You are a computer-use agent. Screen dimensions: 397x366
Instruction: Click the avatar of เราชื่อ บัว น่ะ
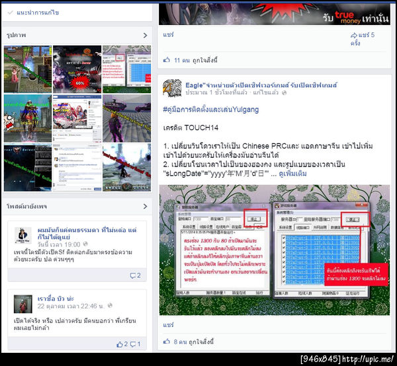[x=22, y=304]
